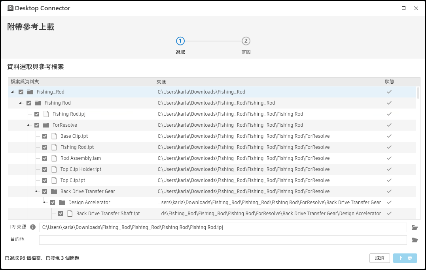
Task: Open folder browser for 目的地 field
Action: coord(415,240)
